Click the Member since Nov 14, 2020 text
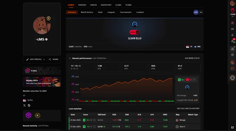Screen dimensions: 236x131 pos(35,91)
